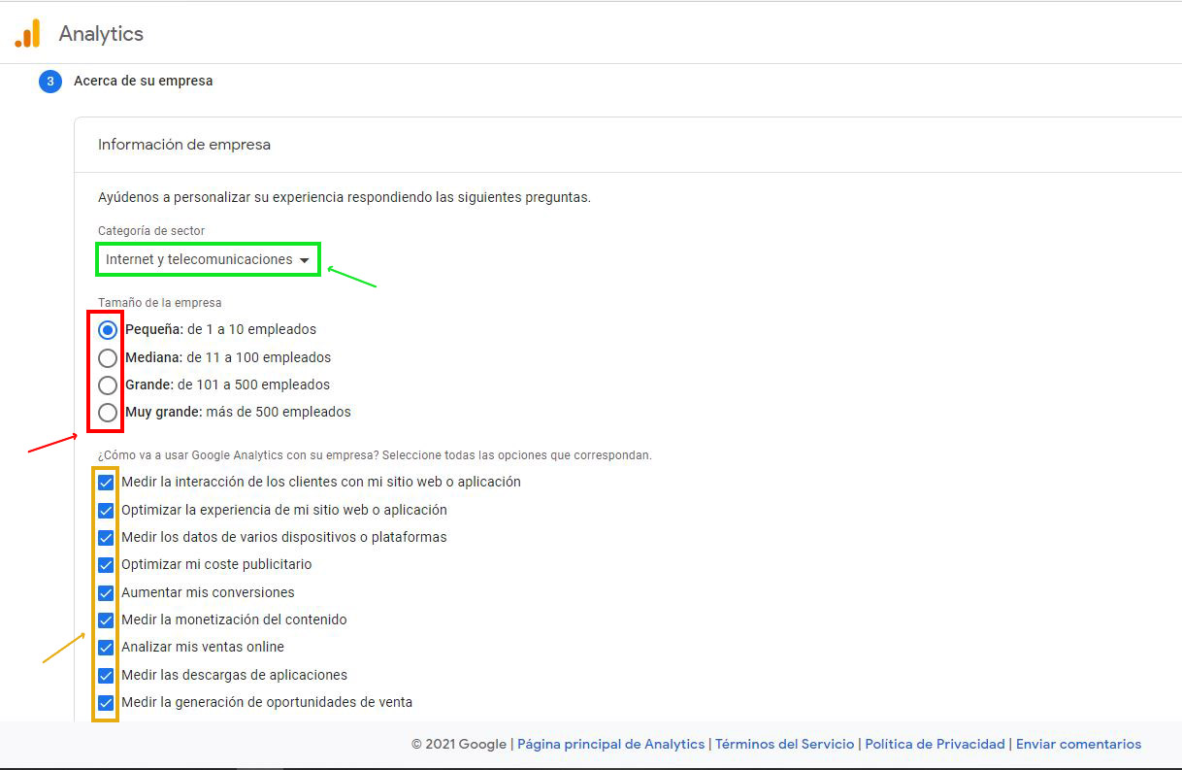Image resolution: width=1182 pixels, height=770 pixels.
Task: Click Enviar comentarios link
Action: [x=1078, y=744]
